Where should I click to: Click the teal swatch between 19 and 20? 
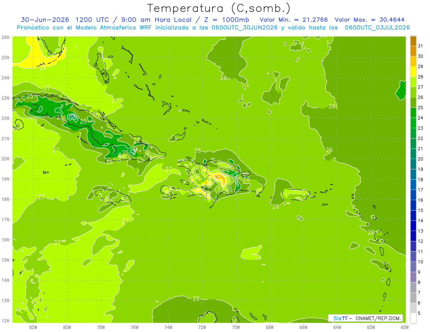tap(413, 164)
